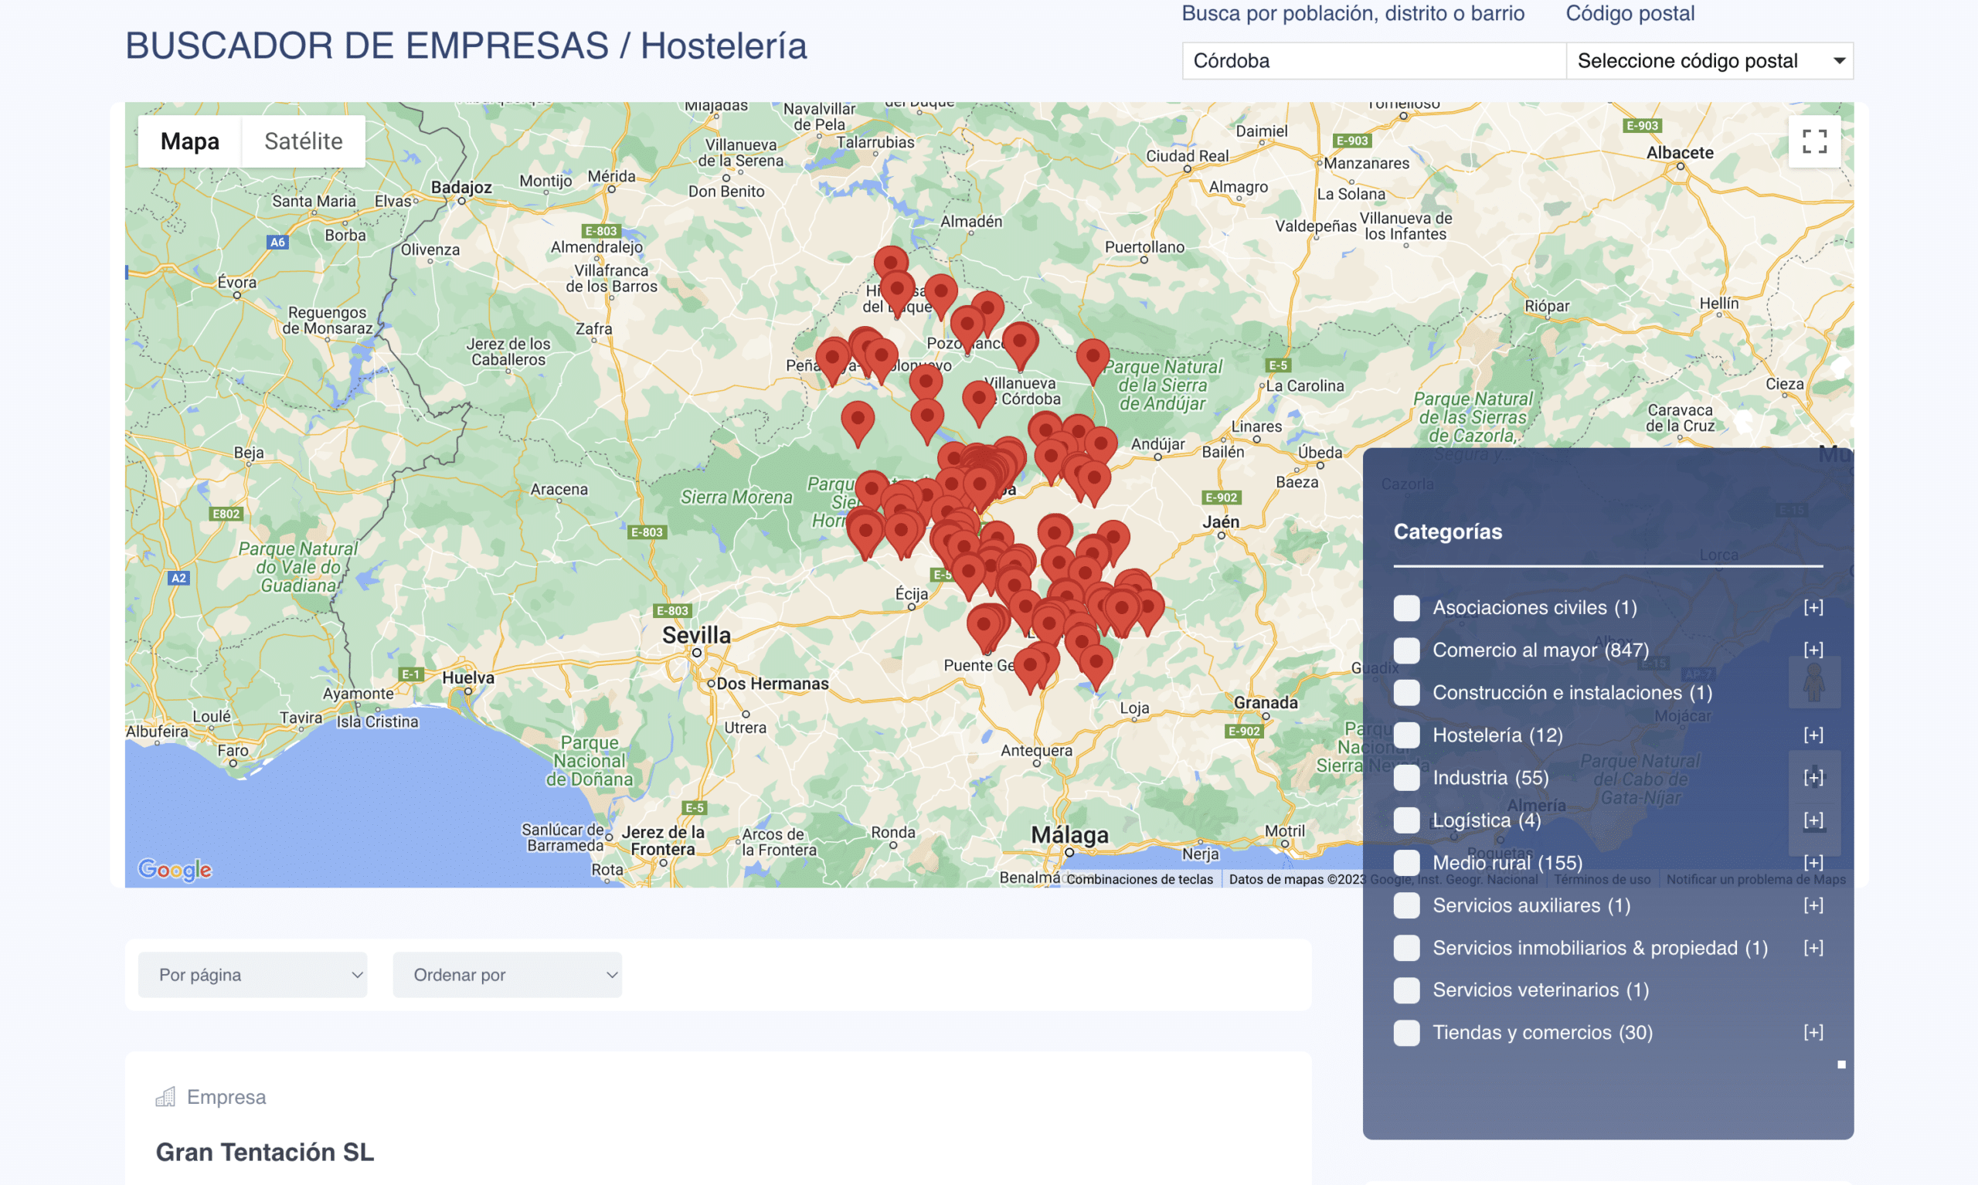The height and width of the screenshot is (1185, 1978).
Task: Click the Andújar label on the map
Action: click(1158, 444)
